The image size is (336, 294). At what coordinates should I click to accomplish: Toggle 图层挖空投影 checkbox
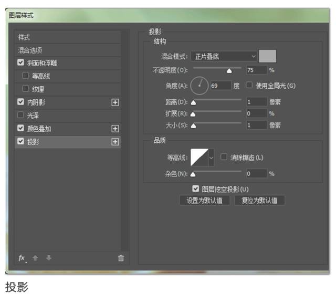point(195,188)
